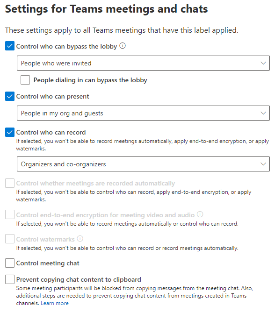The width and height of the screenshot is (275, 313).
Task: Click Control meeting chat label text
Action: coord(48,263)
